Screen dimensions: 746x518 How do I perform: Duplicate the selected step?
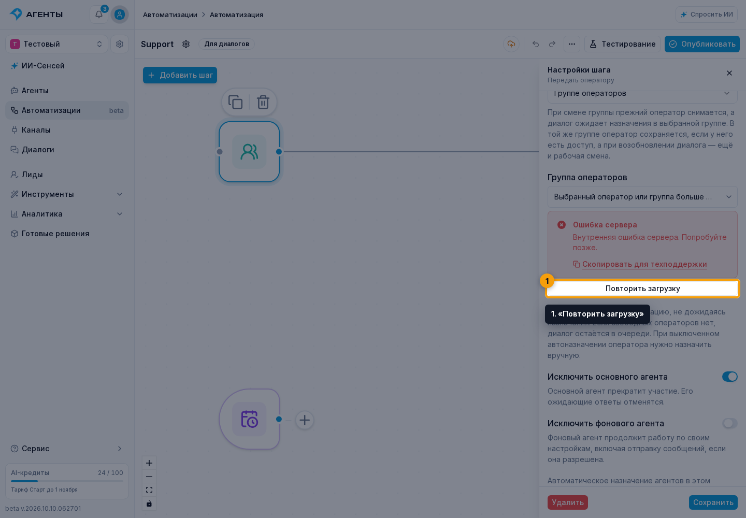tap(236, 102)
